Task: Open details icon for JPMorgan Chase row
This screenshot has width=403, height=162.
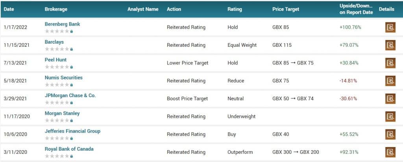Action: pyautogui.click(x=390, y=99)
